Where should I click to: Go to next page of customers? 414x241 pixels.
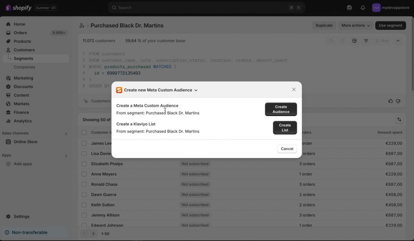93,234
